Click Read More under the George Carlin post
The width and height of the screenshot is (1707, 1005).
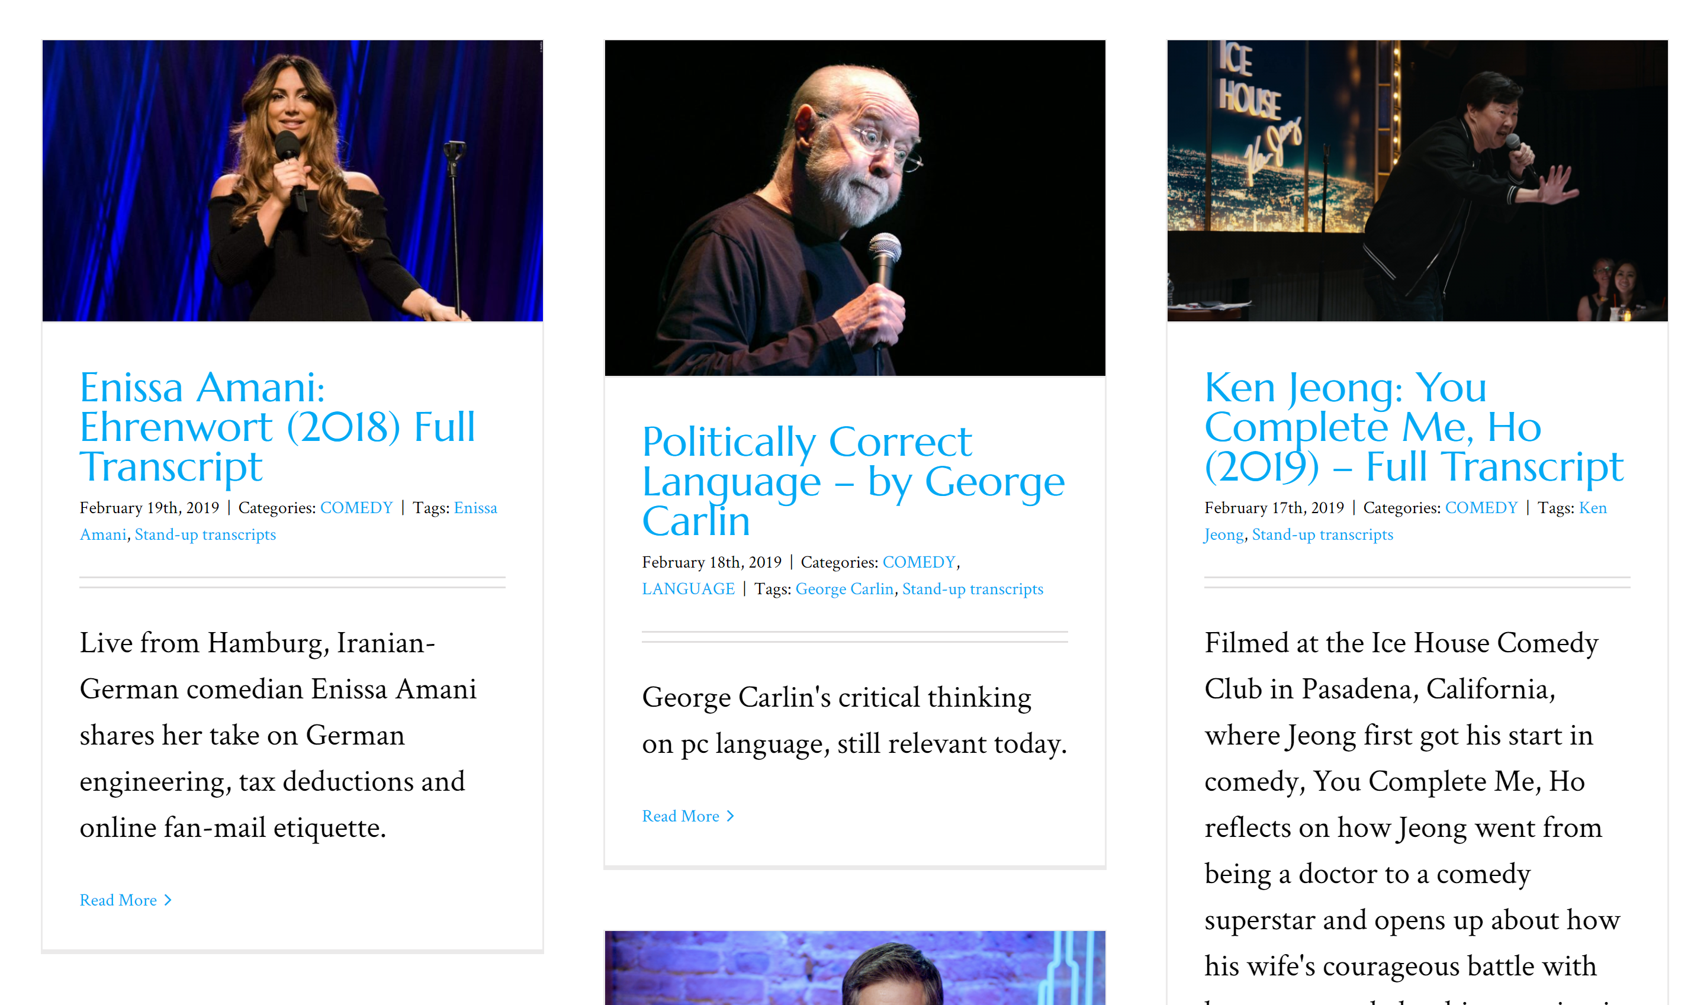click(x=680, y=816)
